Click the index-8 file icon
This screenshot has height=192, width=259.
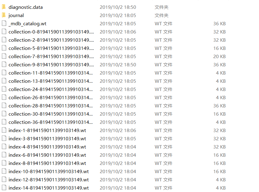[x=4, y=163]
